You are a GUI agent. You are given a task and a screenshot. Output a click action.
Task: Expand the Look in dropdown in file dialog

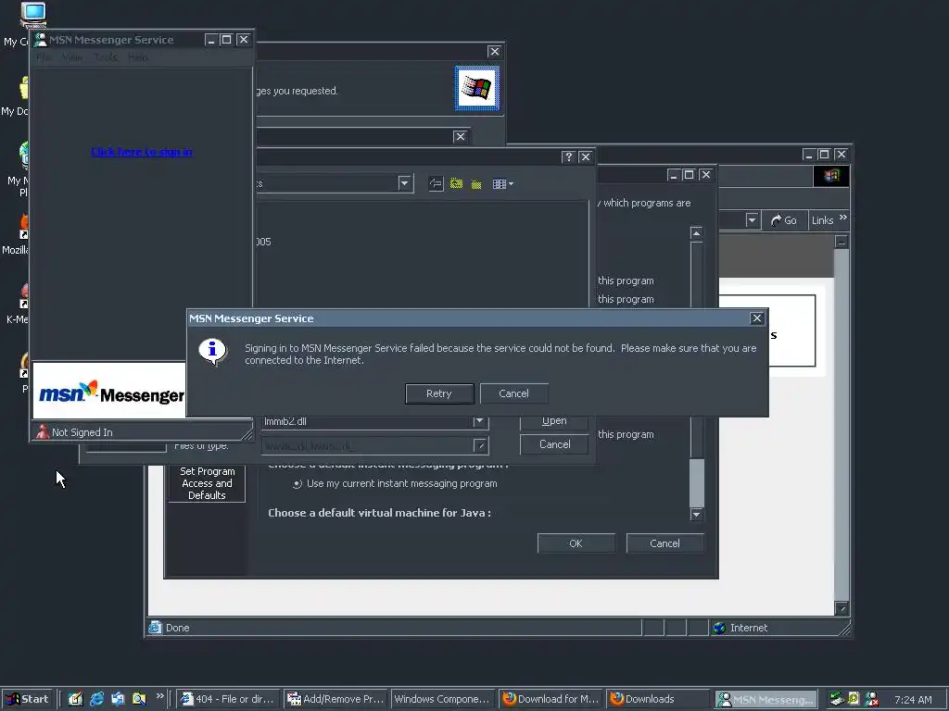click(404, 183)
